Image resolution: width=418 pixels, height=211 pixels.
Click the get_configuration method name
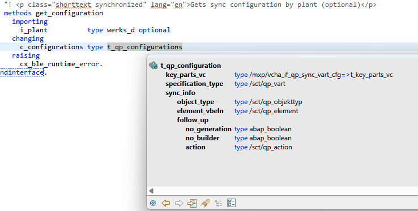tap(69, 13)
